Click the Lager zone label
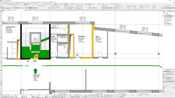The width and height of the screenshot is (175, 98). click(x=97, y=36)
